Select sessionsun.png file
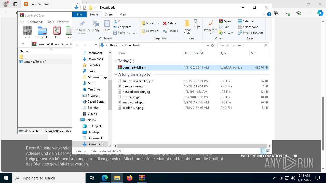This screenshot has height=183, width=326. tap(193, 108)
